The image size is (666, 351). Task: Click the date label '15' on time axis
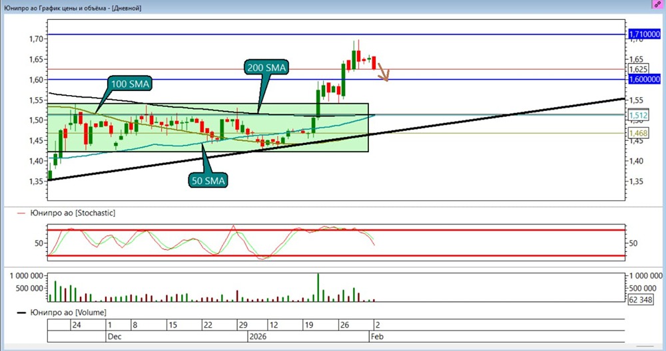pos(172,325)
